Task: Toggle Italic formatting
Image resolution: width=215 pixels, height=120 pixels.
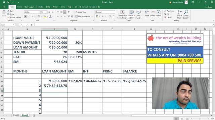Action: [29, 16]
